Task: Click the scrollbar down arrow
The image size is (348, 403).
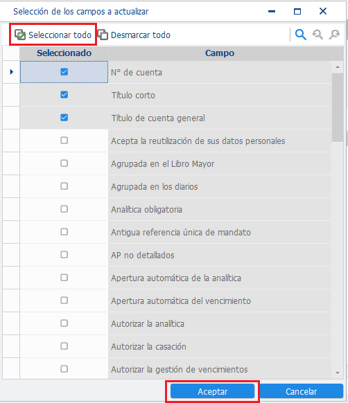Action: tap(338, 373)
